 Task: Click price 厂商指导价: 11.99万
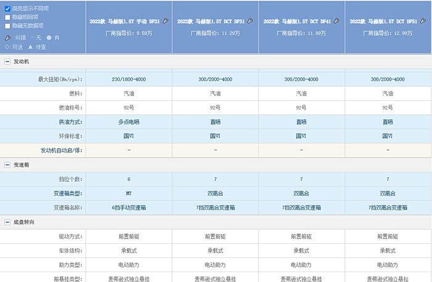pyautogui.click(x=301, y=33)
